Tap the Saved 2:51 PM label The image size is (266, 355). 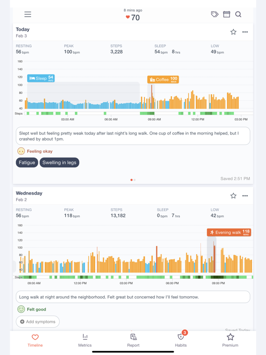click(235, 178)
